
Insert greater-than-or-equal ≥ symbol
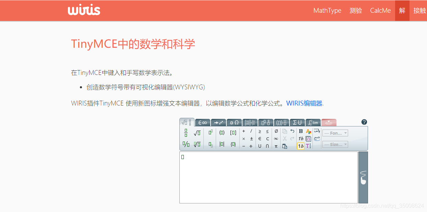260,131
